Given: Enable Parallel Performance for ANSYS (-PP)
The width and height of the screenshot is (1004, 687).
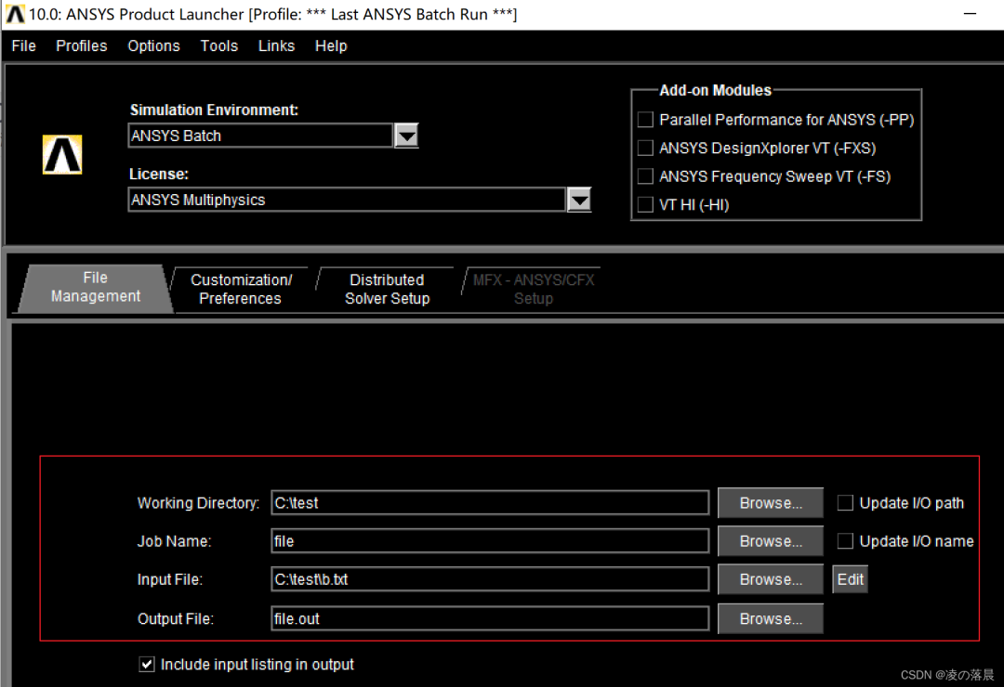Looking at the screenshot, I should tap(645, 119).
